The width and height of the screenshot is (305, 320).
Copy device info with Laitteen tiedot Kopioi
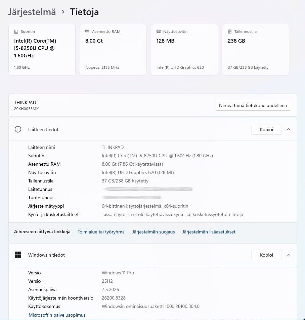point(266,129)
